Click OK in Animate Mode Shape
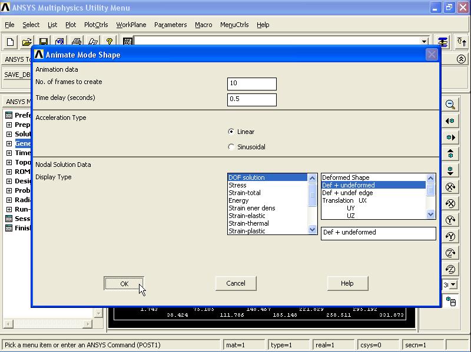471x352 pixels. point(124,284)
